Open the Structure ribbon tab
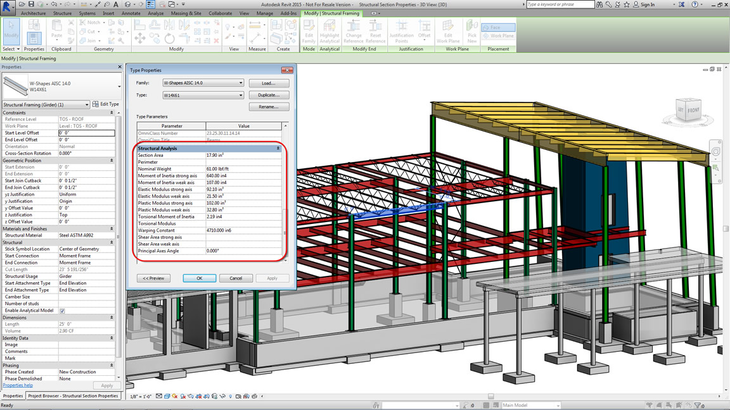The width and height of the screenshot is (730, 410). point(62,13)
